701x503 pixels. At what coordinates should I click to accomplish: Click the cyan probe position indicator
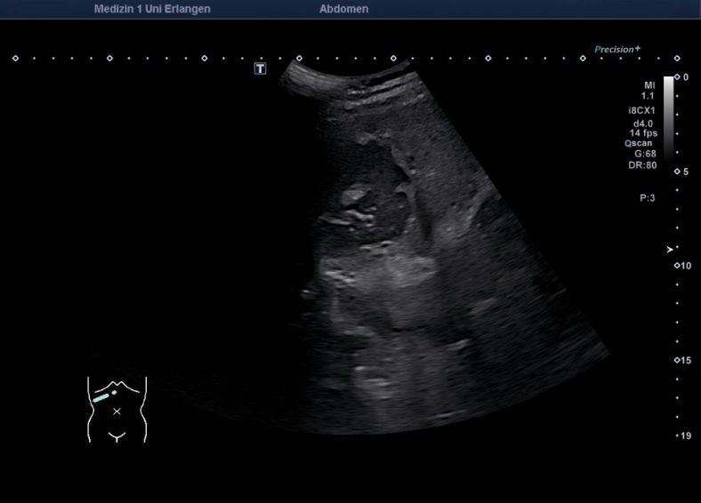coord(104,395)
